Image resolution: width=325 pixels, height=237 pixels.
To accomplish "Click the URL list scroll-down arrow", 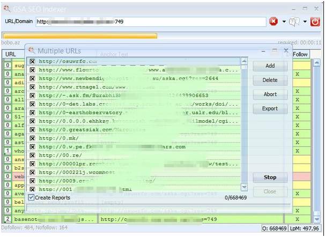I will tap(244, 188).
